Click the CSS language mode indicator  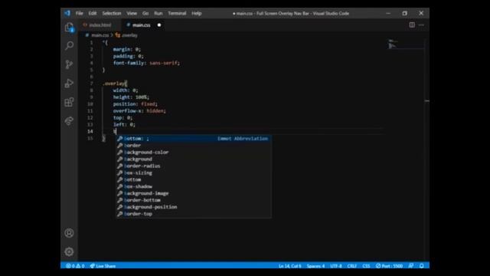366,266
